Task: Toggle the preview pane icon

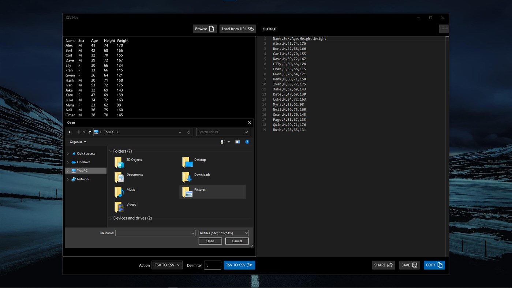Action: pyautogui.click(x=238, y=142)
